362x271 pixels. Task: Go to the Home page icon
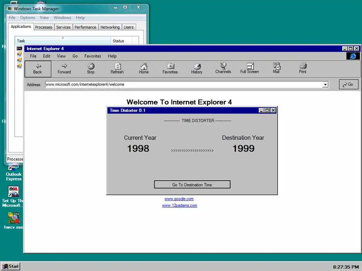click(x=144, y=69)
